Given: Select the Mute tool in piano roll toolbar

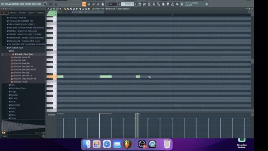Looking at the screenshot, I should (x=77, y=9).
